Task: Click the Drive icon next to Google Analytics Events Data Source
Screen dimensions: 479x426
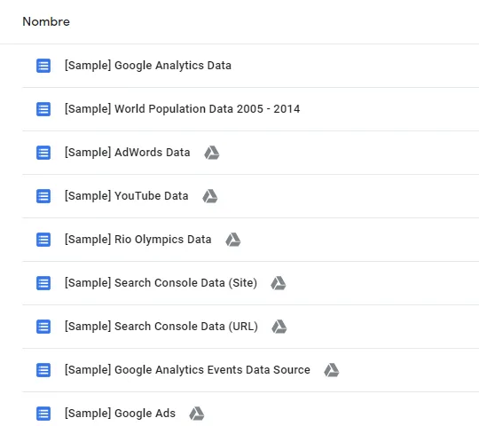Action: click(332, 370)
